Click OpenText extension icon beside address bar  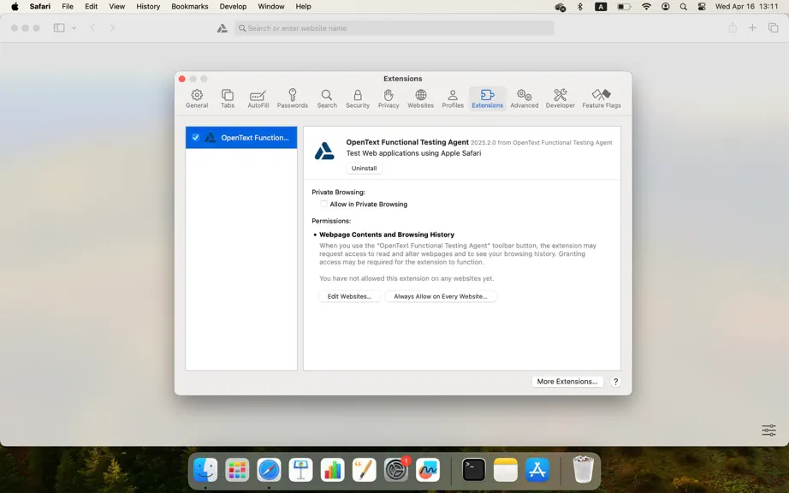[222, 28]
